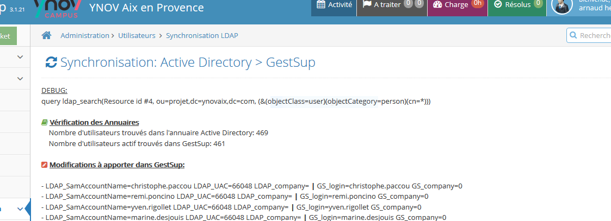
Task: Click the Utilisateurs breadcrumb link
Action: coord(137,35)
